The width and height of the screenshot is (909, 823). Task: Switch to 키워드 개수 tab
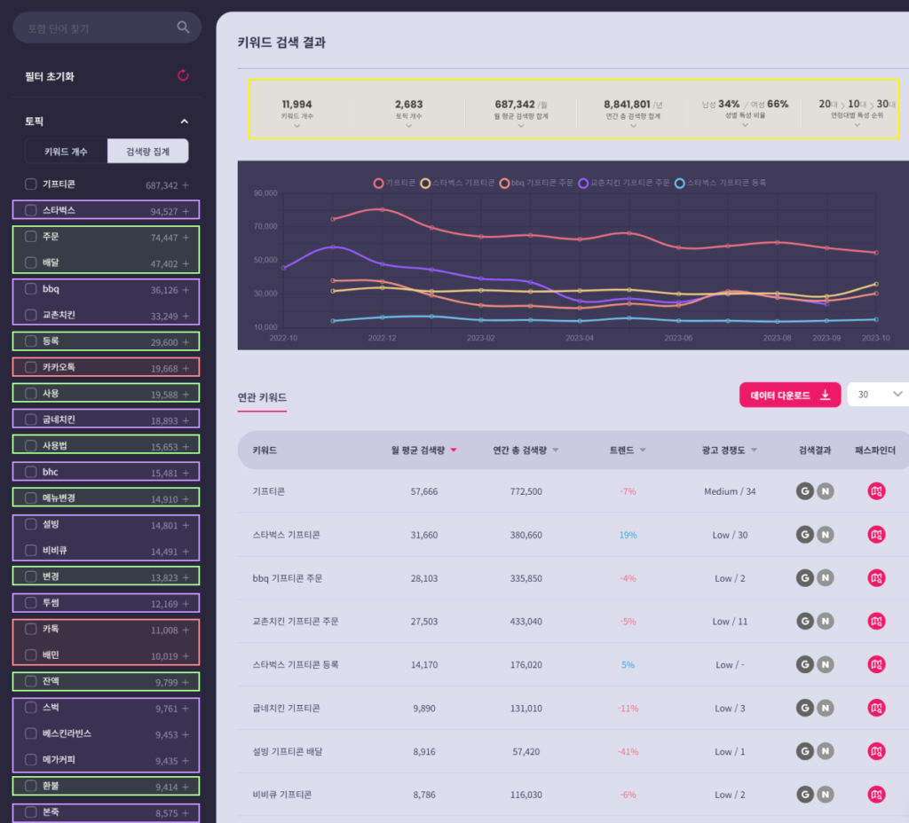pyautogui.click(x=66, y=151)
